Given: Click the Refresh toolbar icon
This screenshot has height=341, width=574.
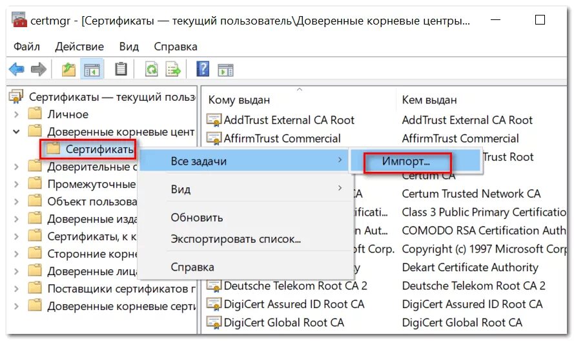Looking at the screenshot, I should tap(151, 69).
